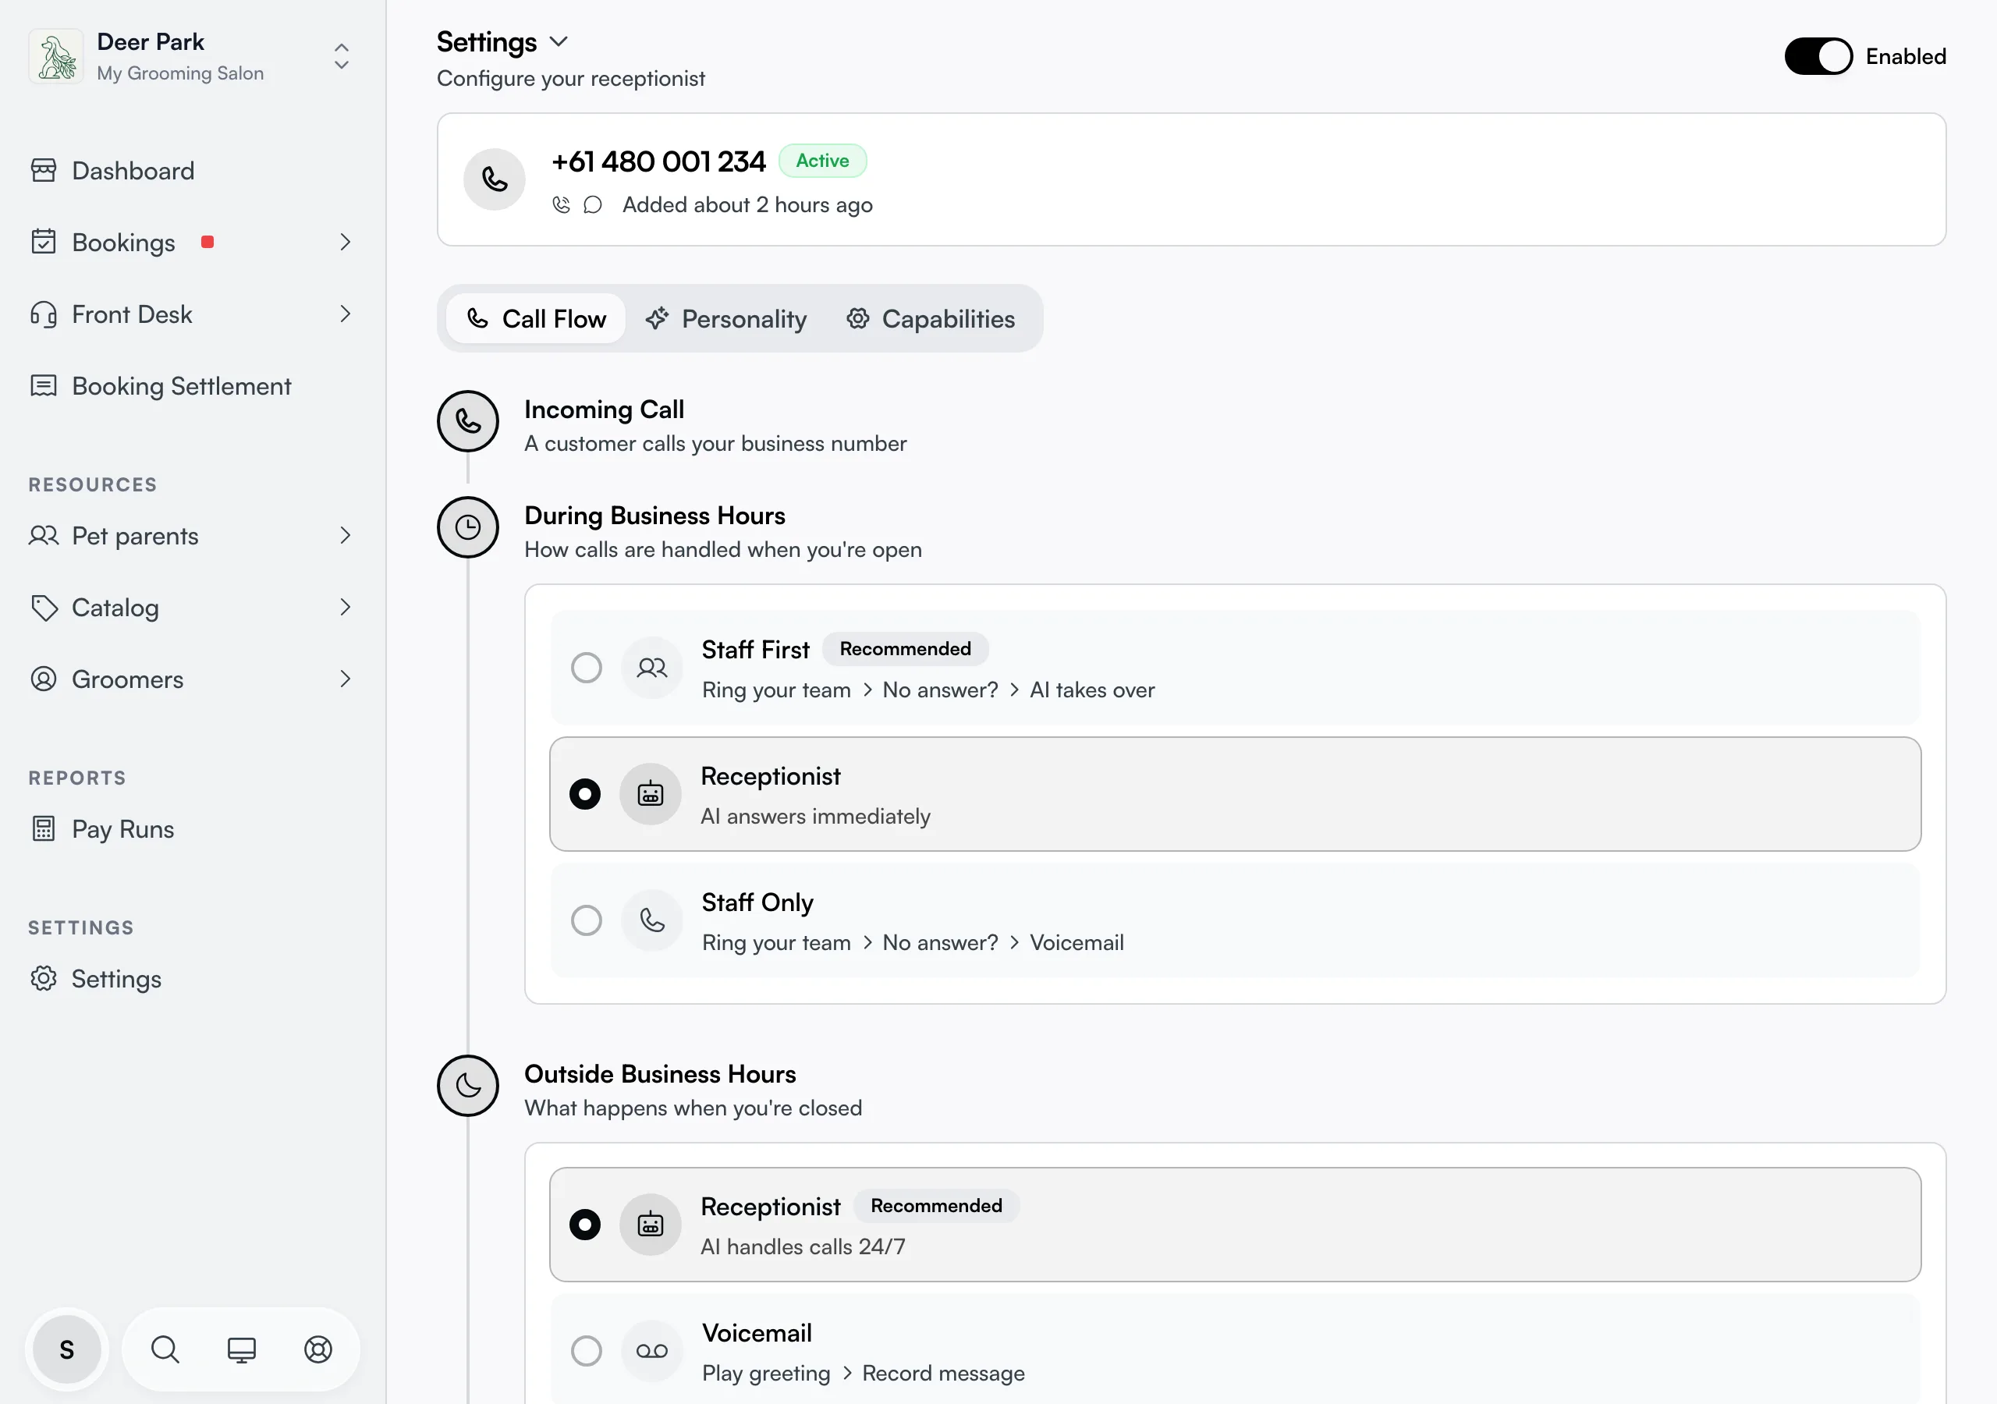
Task: Open the workspace switcher chevrons
Action: click(x=342, y=56)
